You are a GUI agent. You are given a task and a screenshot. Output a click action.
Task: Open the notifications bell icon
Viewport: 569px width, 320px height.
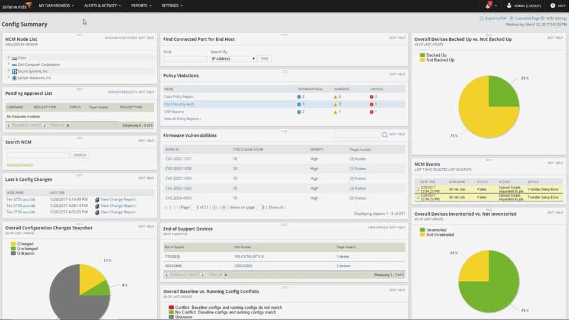click(x=488, y=5)
